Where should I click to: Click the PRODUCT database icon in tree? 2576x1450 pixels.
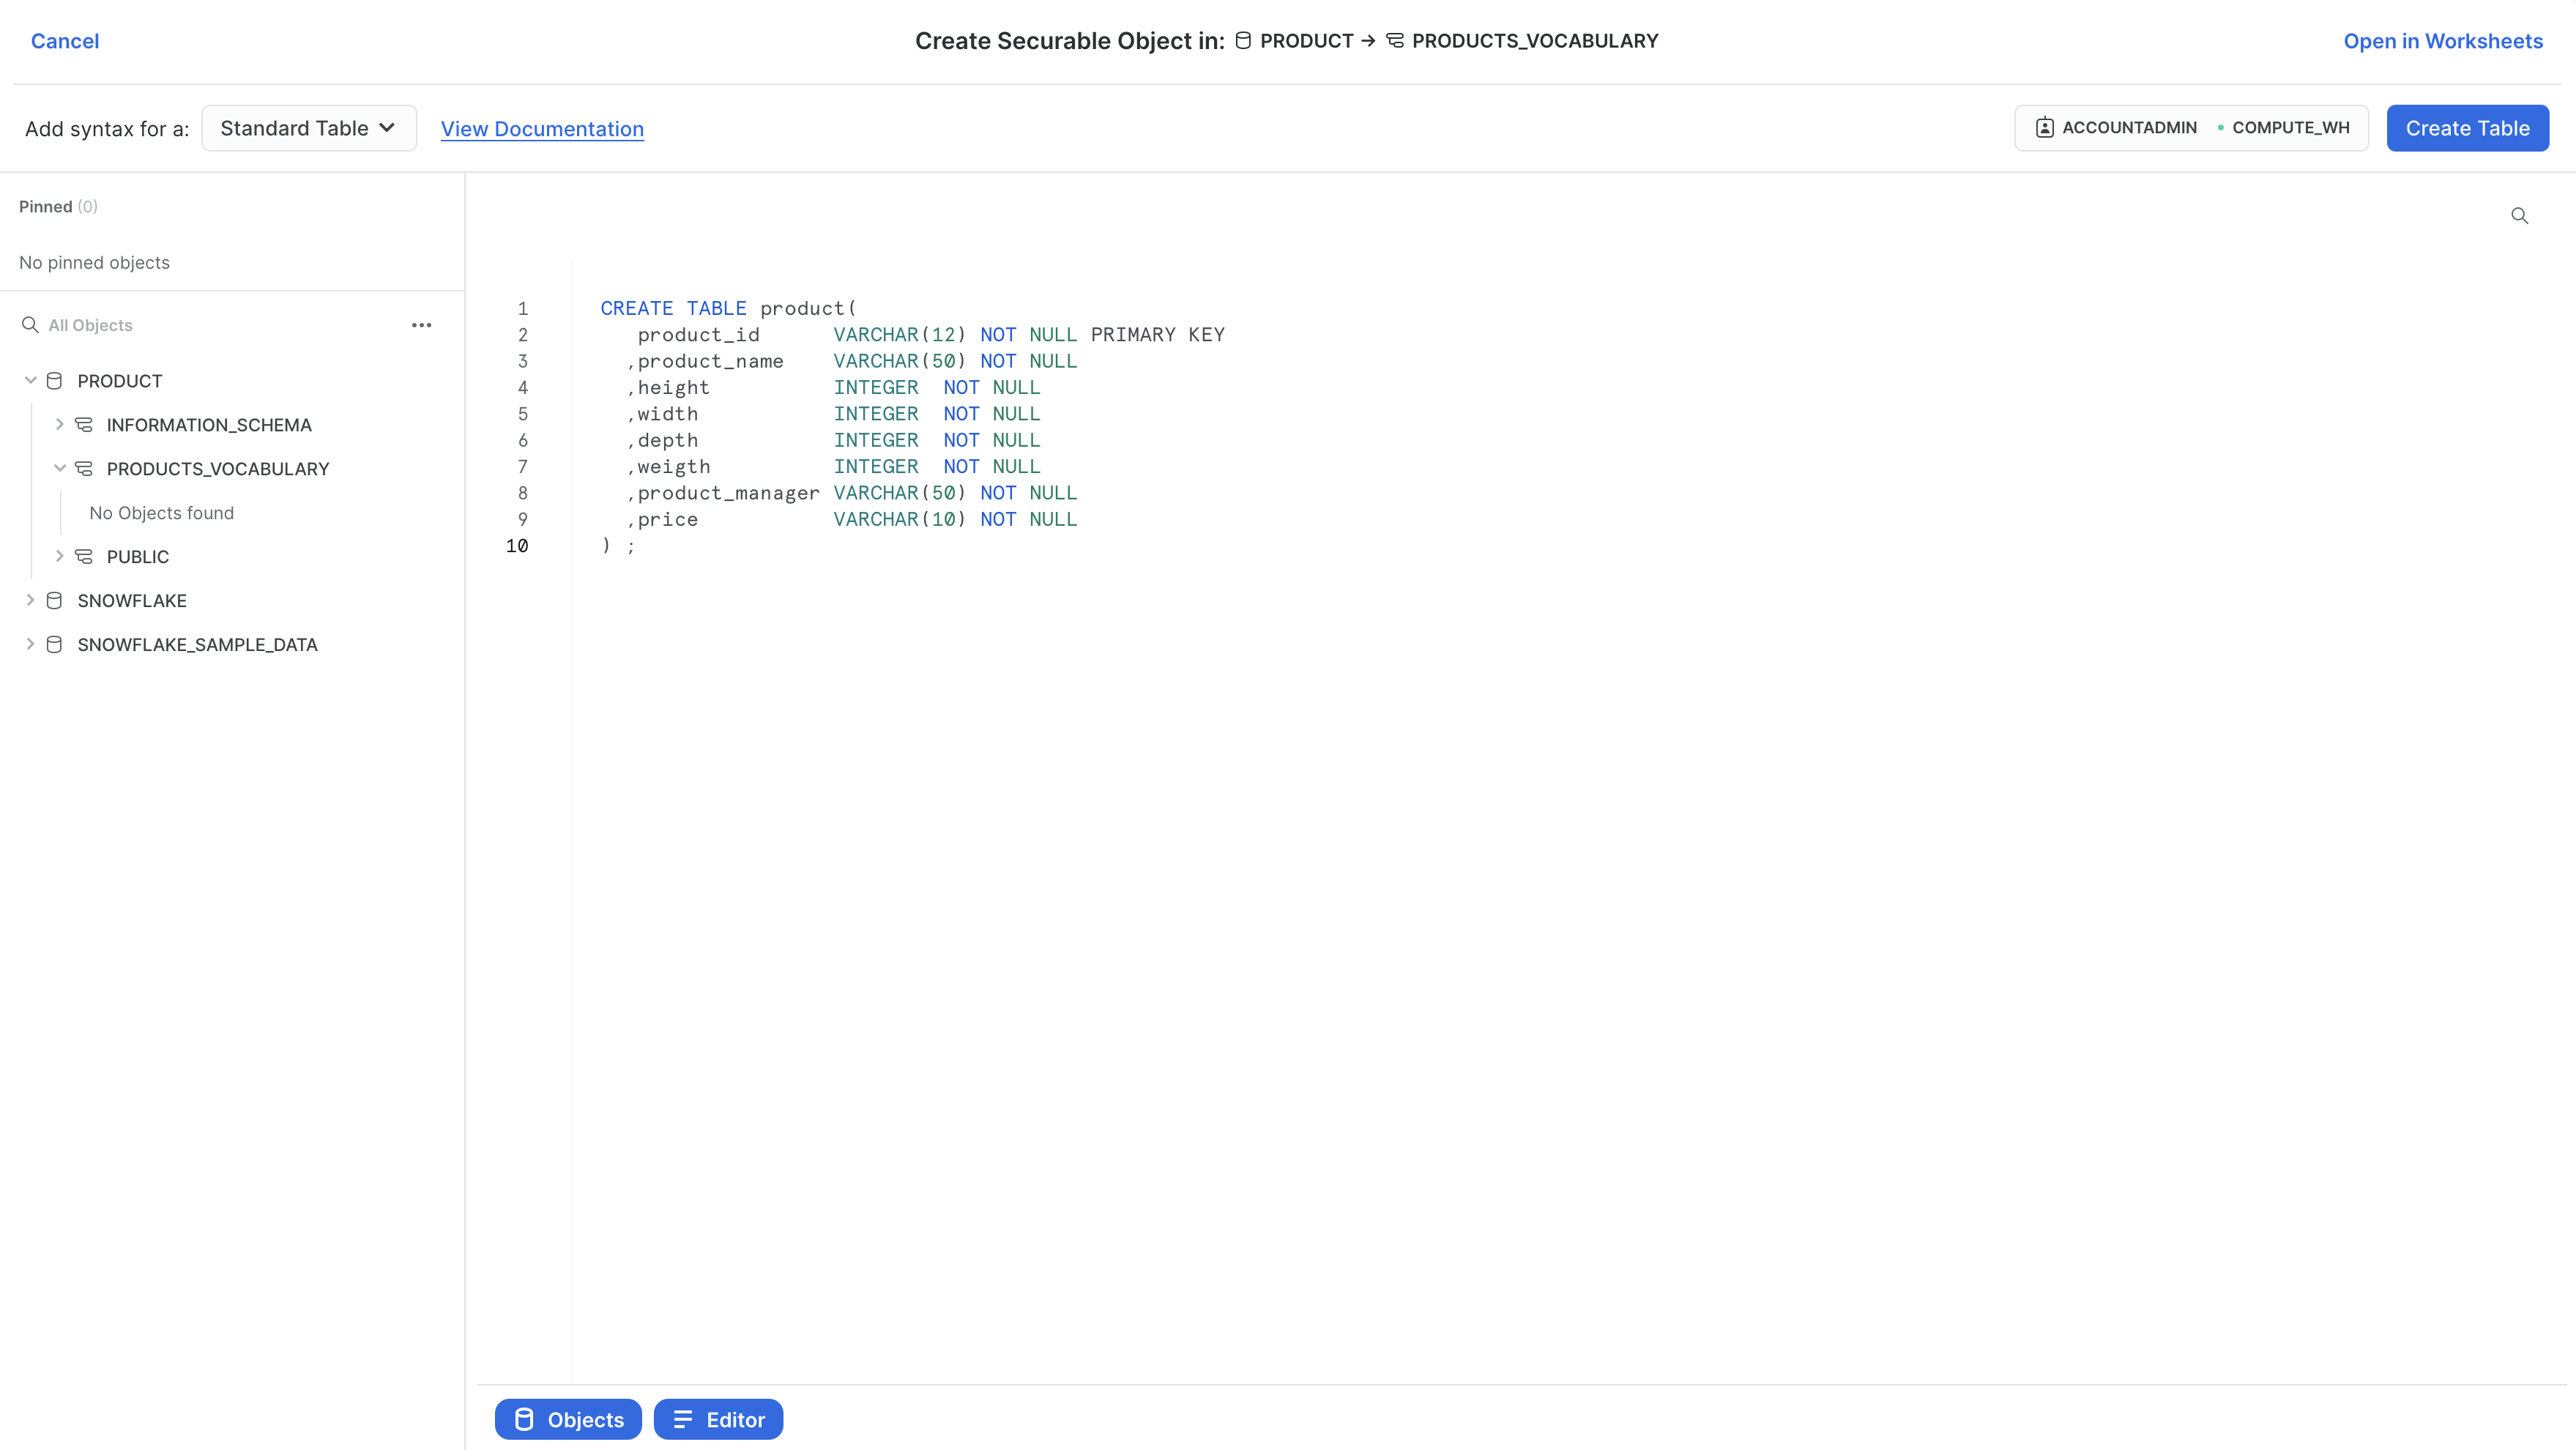click(55, 381)
